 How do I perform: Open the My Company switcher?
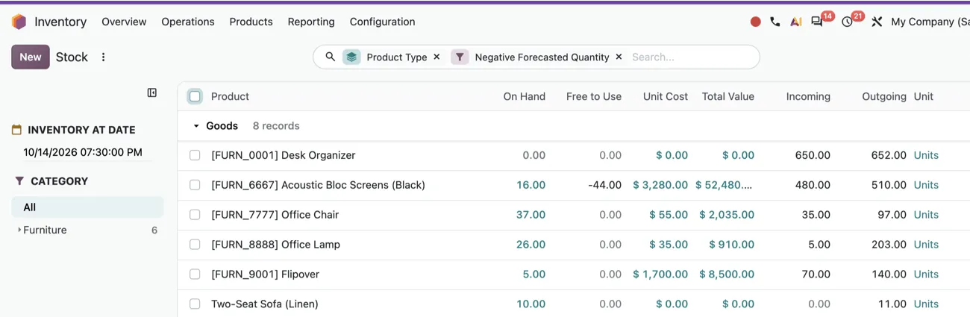tap(930, 22)
